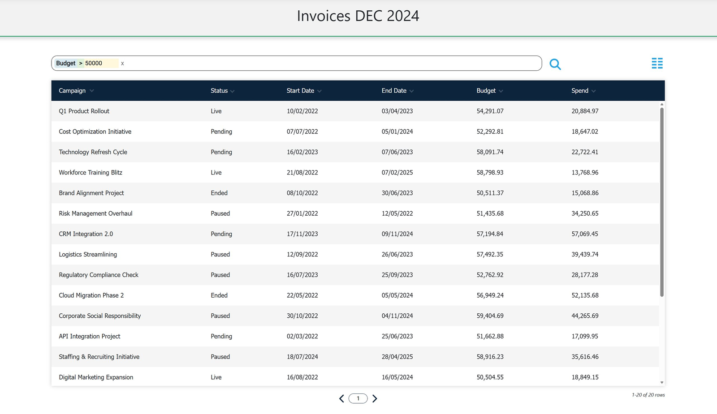Viewport: 717px width, 414px height.
Task: Expand the Campaign column sort chevron
Action: pyautogui.click(x=92, y=91)
